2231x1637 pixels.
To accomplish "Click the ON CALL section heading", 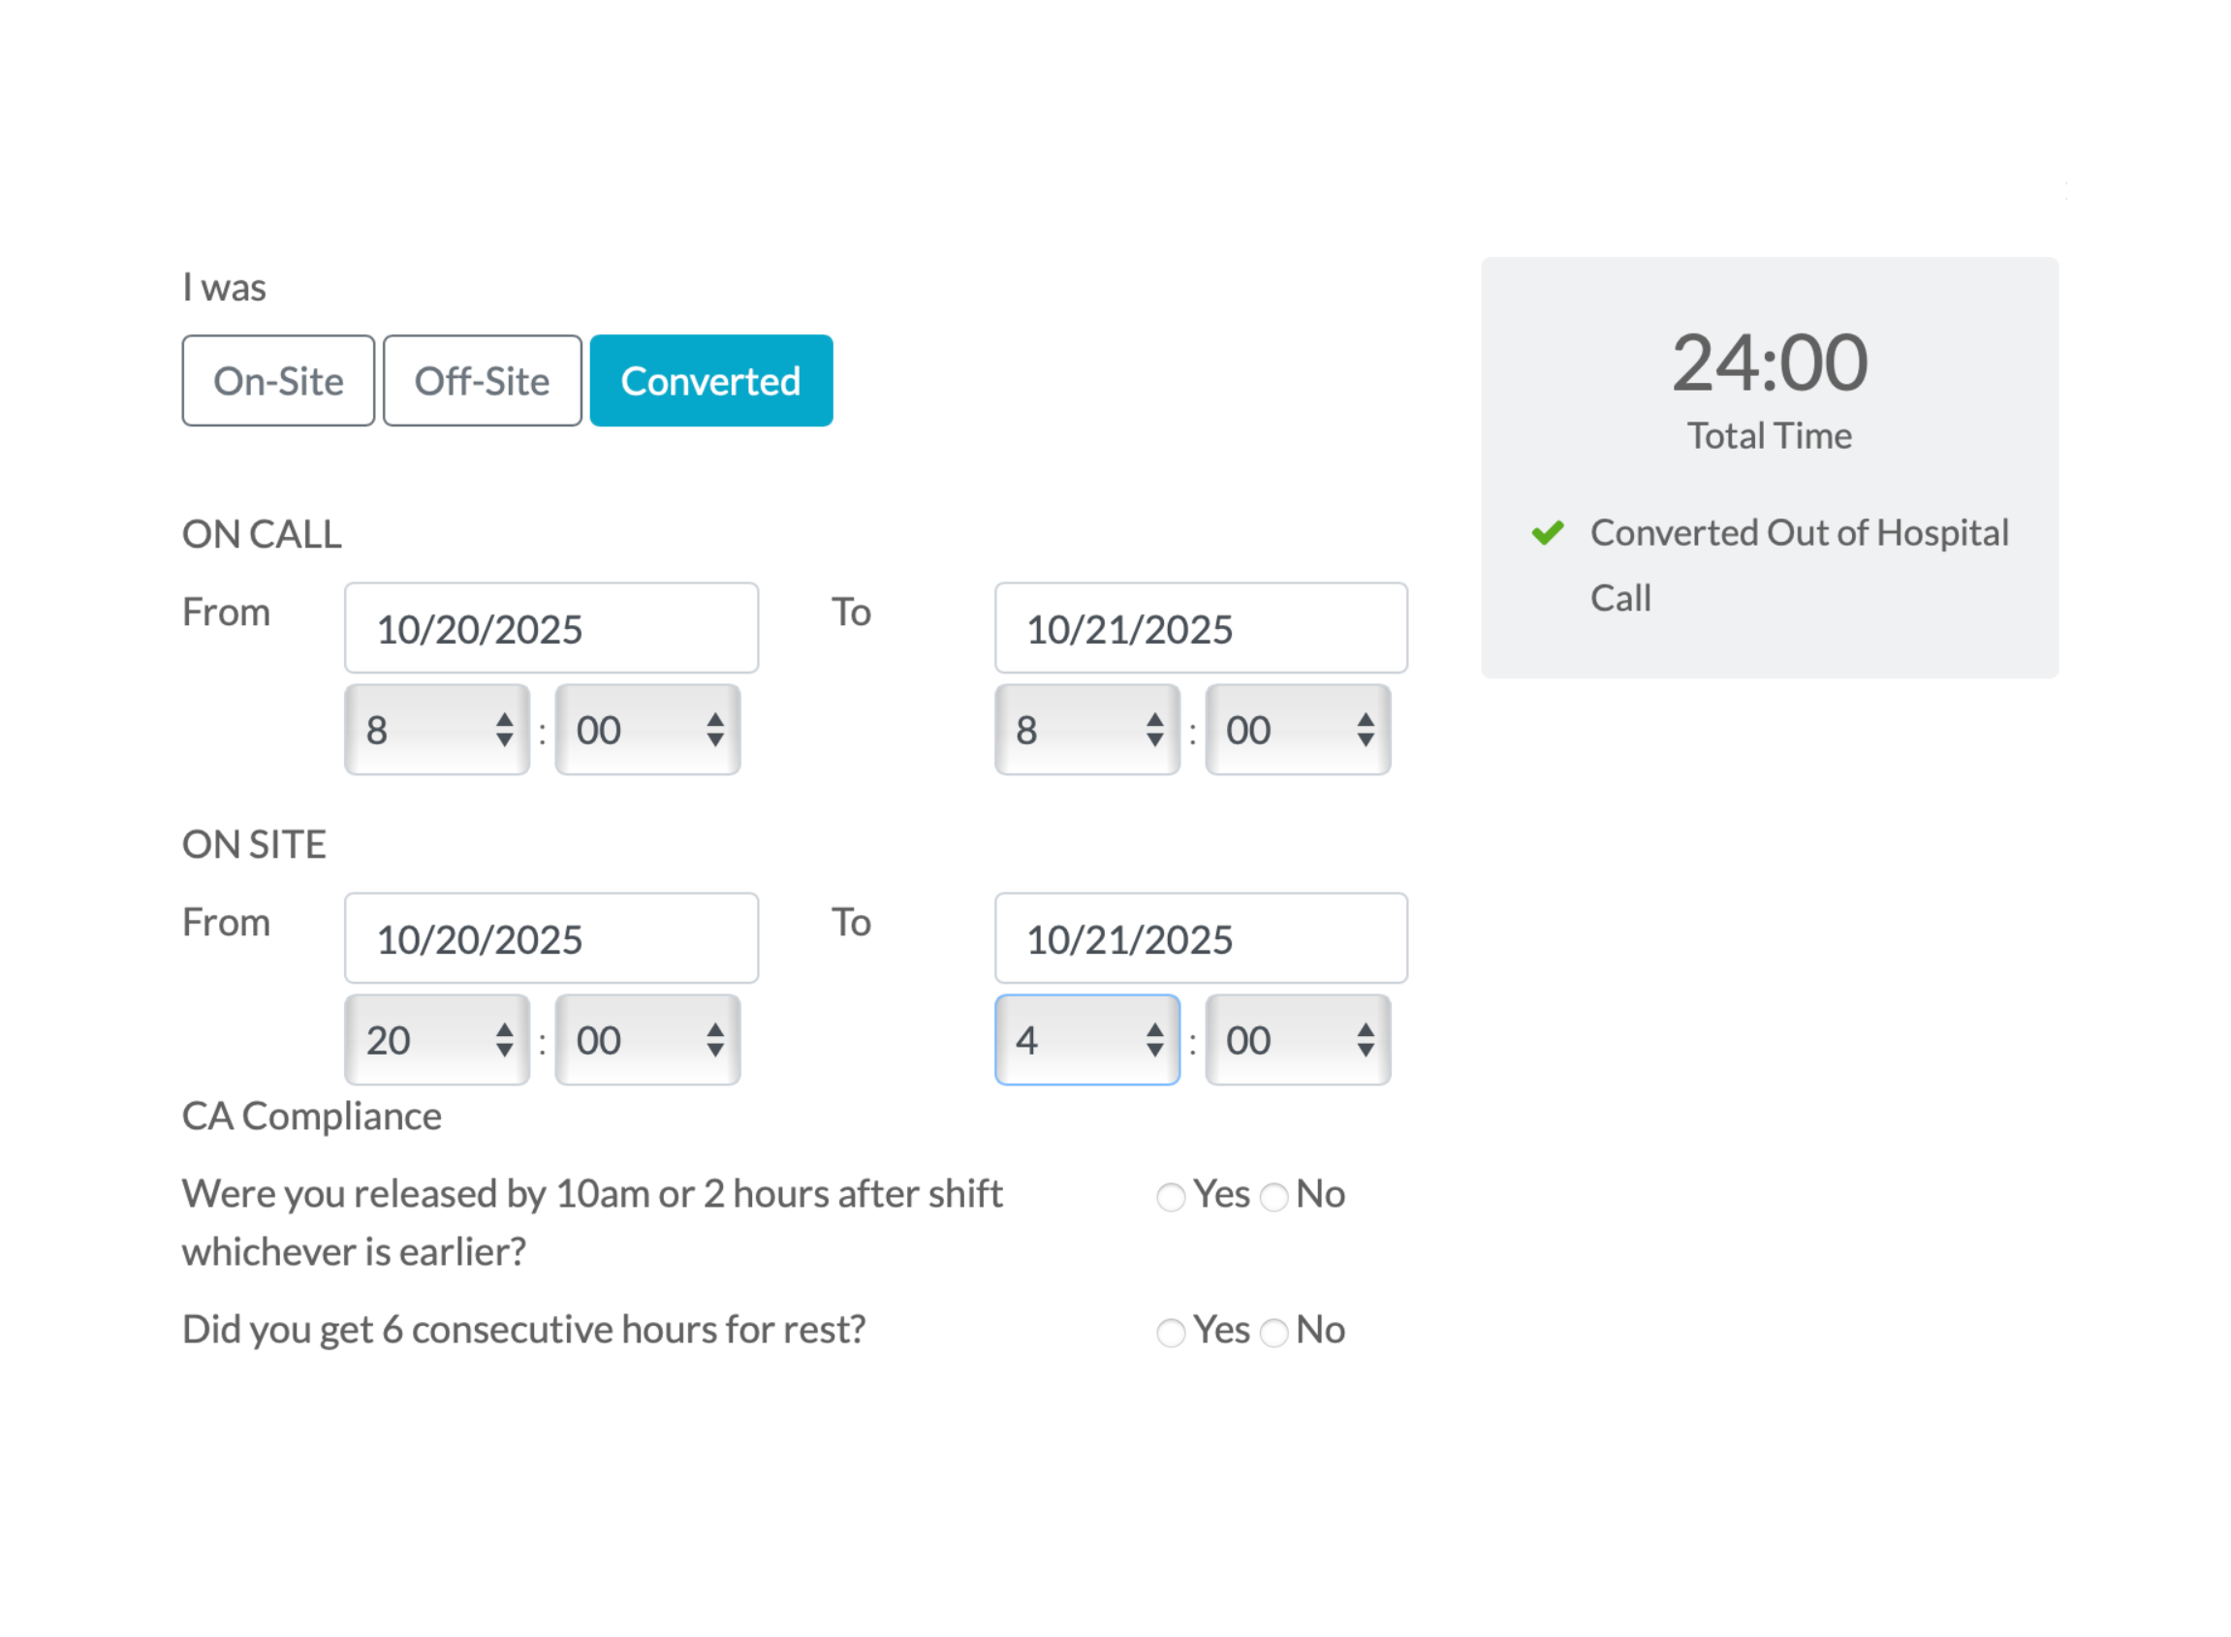I will (262, 534).
